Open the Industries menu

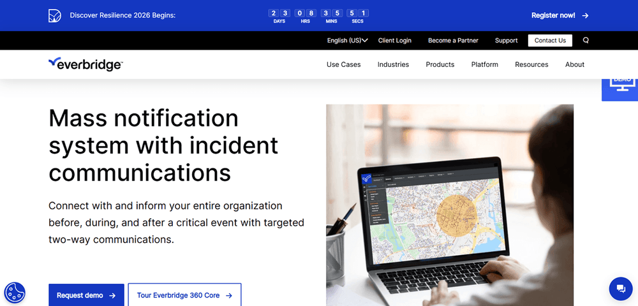pyautogui.click(x=393, y=64)
